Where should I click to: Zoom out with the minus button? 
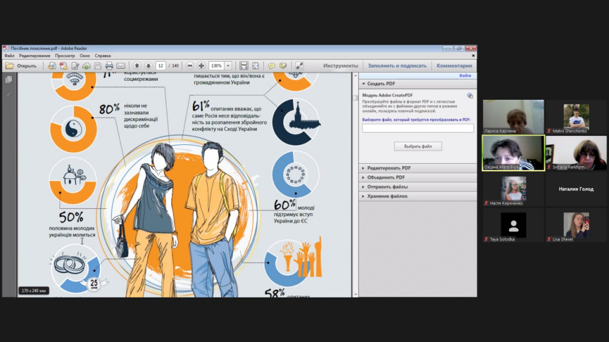tap(190, 66)
